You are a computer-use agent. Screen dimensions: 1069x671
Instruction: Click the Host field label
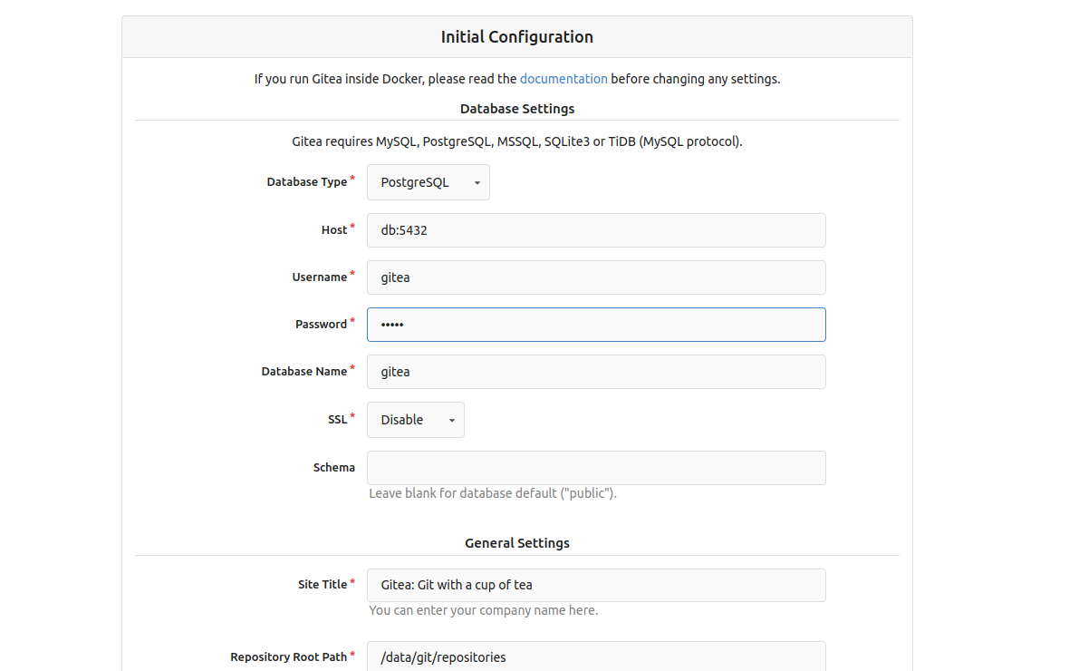pyautogui.click(x=333, y=230)
